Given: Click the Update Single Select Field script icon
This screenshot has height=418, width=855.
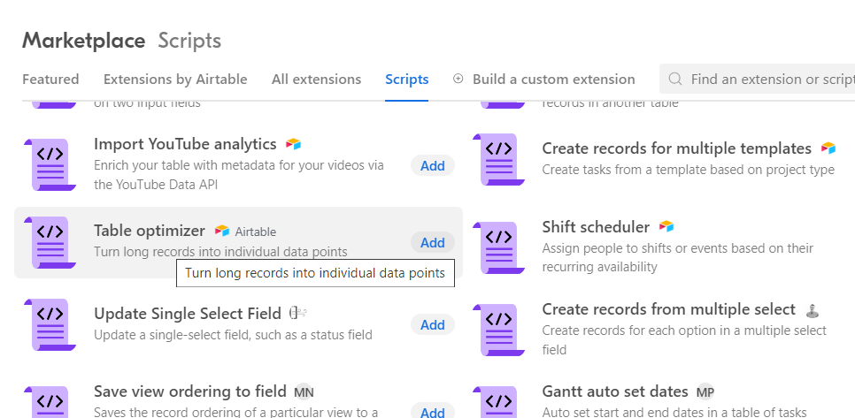Looking at the screenshot, I should pos(50,324).
